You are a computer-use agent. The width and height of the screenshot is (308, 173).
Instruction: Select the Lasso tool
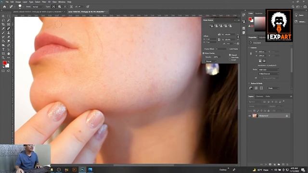(x=3, y=20)
